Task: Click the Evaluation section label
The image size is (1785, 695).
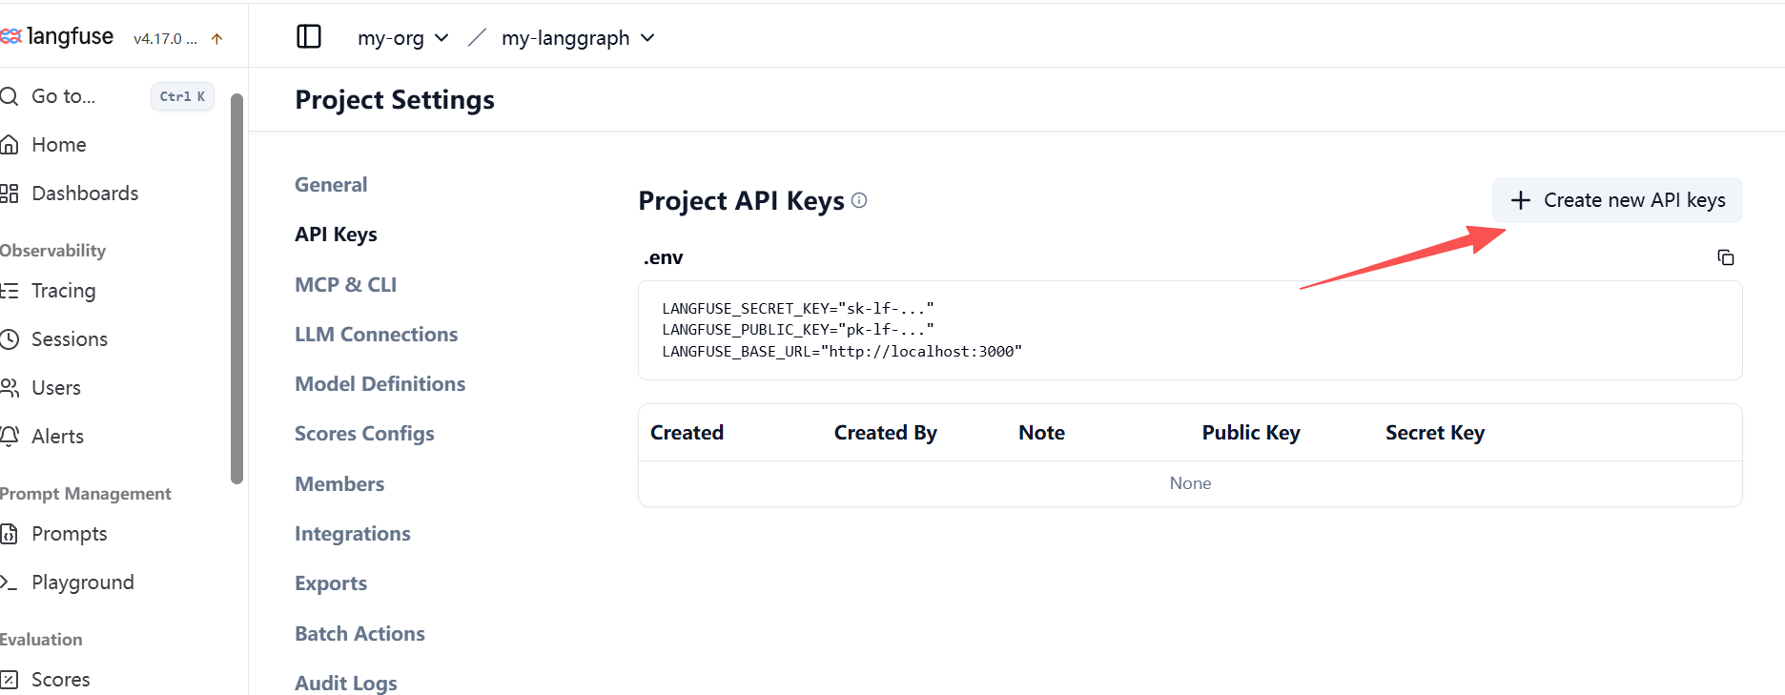Action: (41, 640)
